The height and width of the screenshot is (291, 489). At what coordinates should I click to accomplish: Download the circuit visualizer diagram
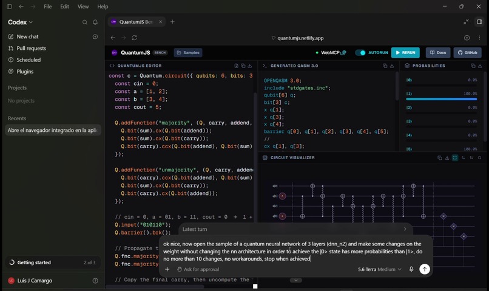(447, 158)
